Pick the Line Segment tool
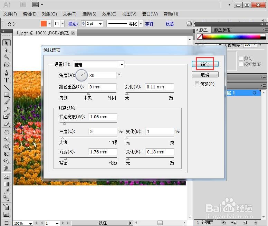 pos(7,87)
